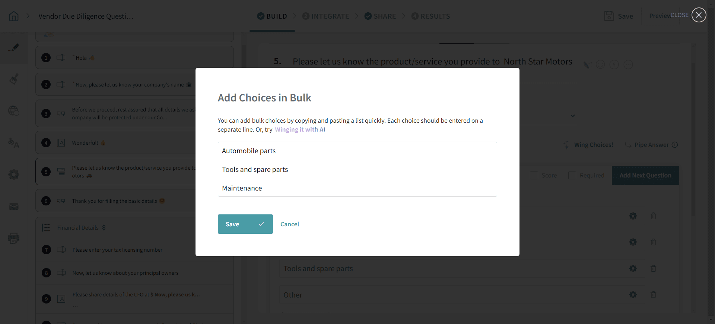Close the dialog with the X button
715x324 pixels.
click(699, 15)
